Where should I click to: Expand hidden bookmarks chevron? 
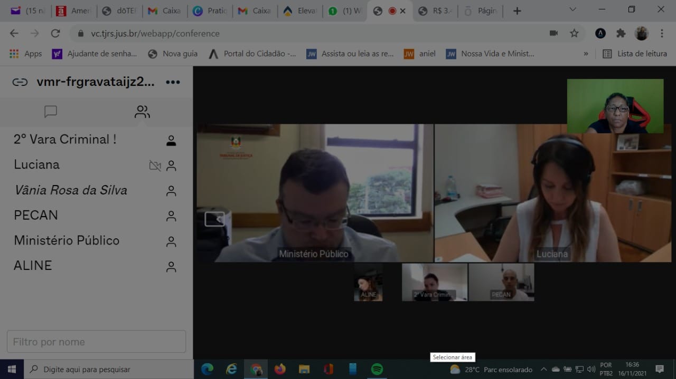[586, 54]
